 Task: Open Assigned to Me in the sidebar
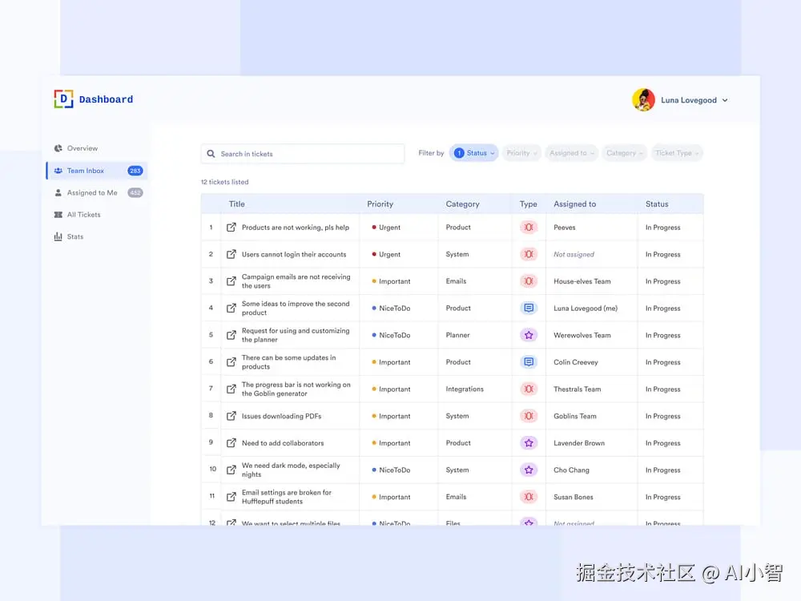pyautogui.click(x=92, y=192)
